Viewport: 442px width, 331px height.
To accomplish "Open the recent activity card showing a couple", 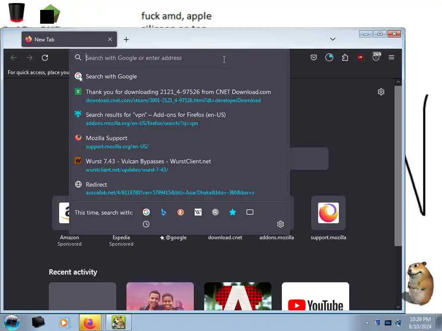I will [x=160, y=297].
